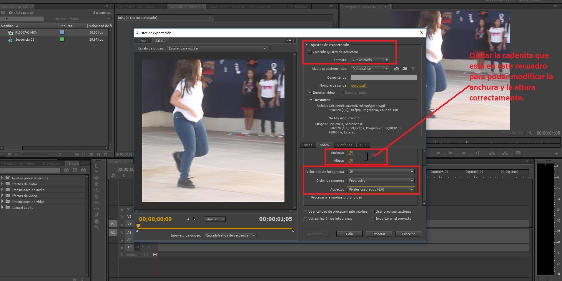562x281 pixels.
Task: Select the Ripple Edit tool
Action: [x=97, y=178]
